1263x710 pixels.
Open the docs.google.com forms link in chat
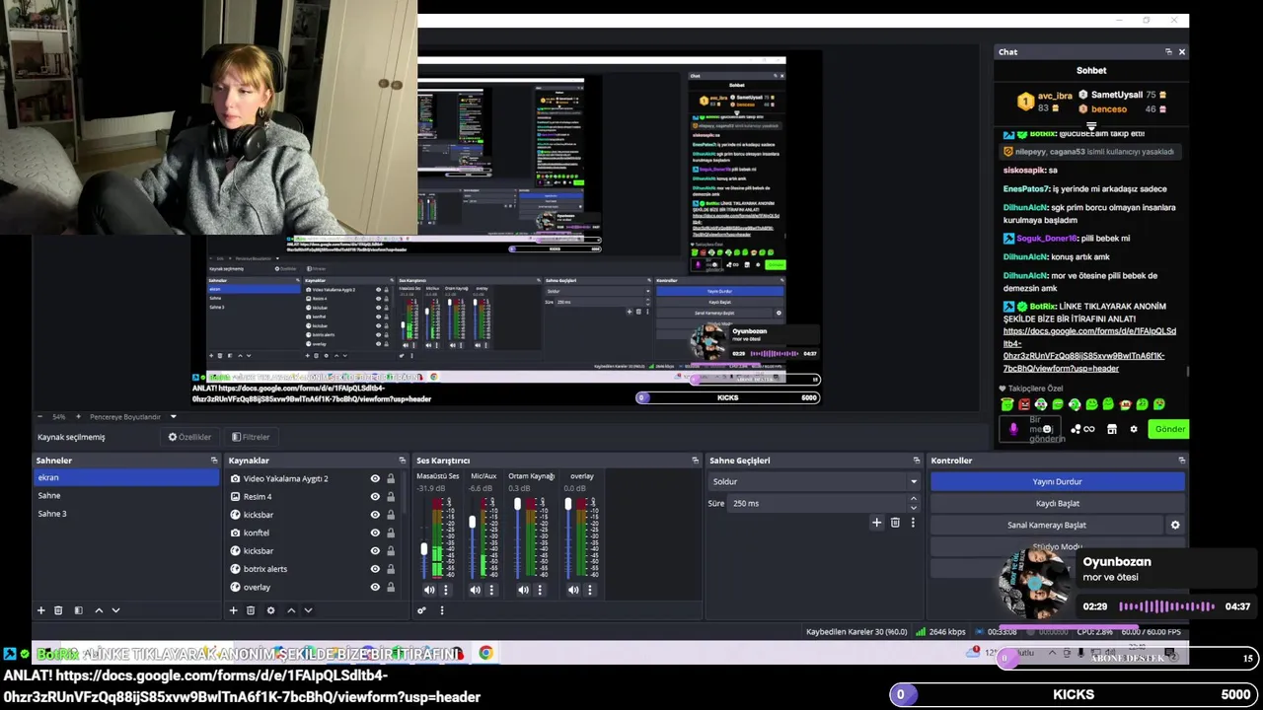pyautogui.click(x=1087, y=349)
